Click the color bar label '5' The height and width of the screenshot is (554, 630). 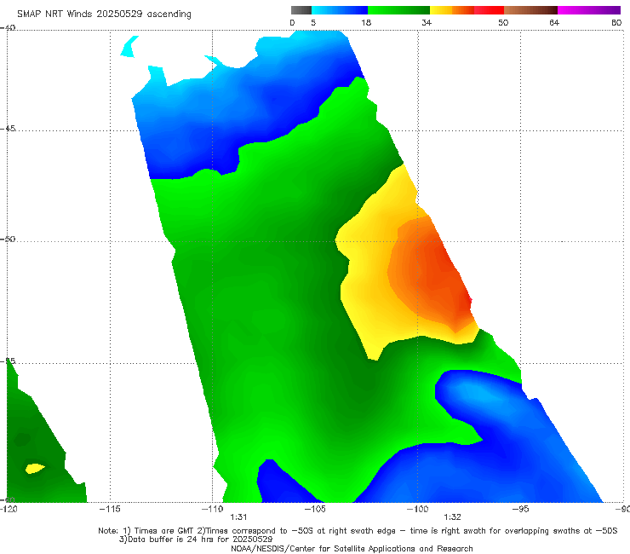point(313,22)
